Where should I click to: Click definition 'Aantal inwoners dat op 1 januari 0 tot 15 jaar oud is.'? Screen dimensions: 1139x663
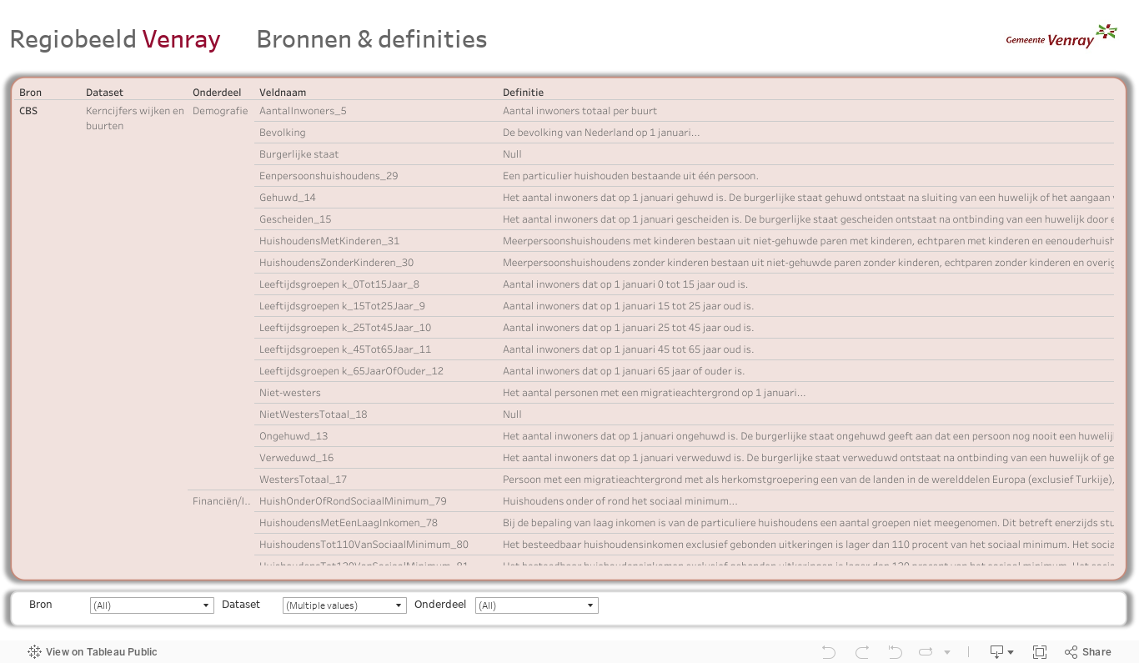pos(625,284)
